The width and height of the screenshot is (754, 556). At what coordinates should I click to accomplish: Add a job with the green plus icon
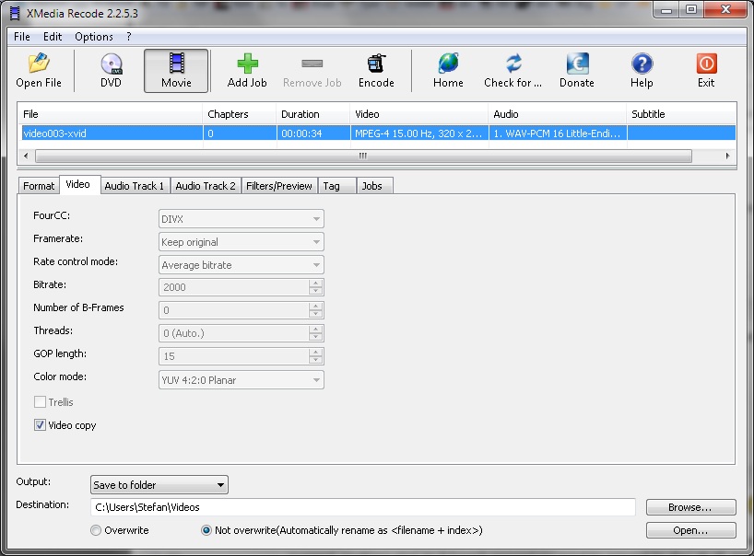point(247,71)
